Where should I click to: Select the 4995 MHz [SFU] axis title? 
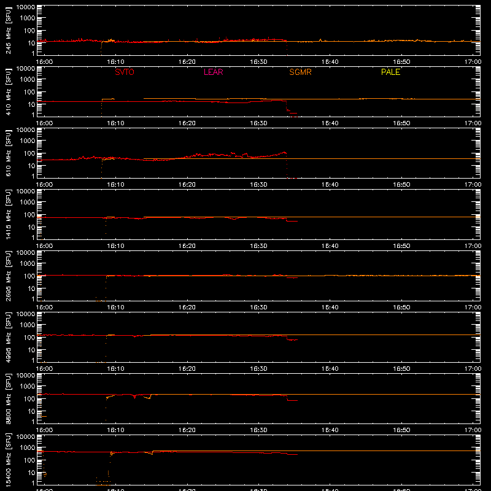8,337
